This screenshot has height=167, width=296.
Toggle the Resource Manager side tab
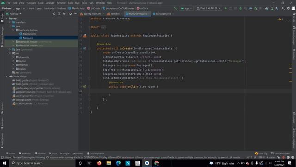tap(2, 37)
